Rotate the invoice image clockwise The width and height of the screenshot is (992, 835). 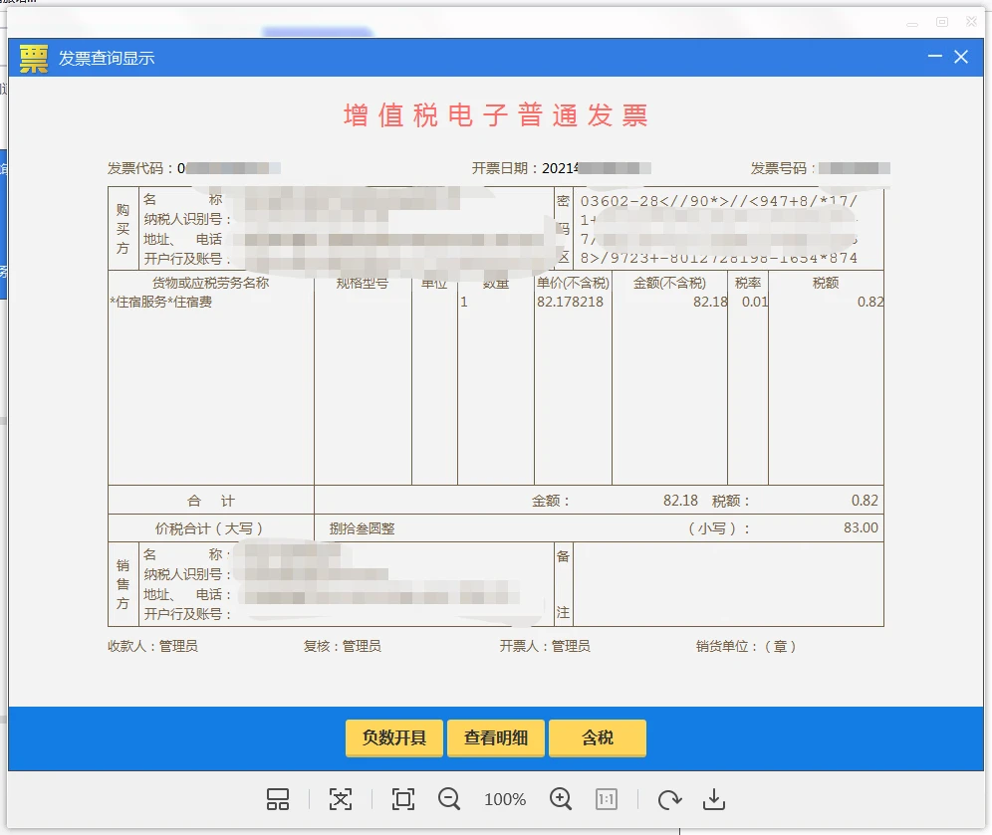(669, 799)
